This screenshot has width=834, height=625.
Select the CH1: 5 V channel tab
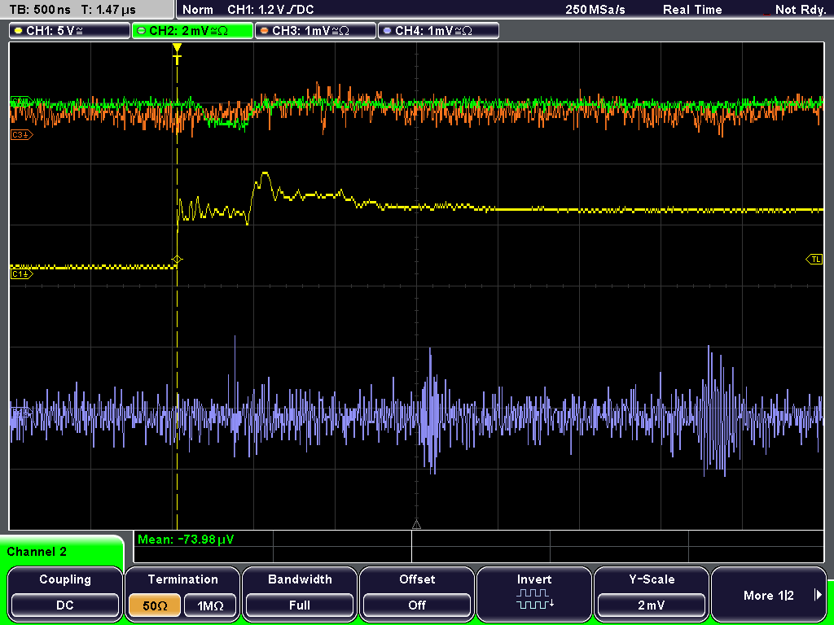click(x=69, y=30)
